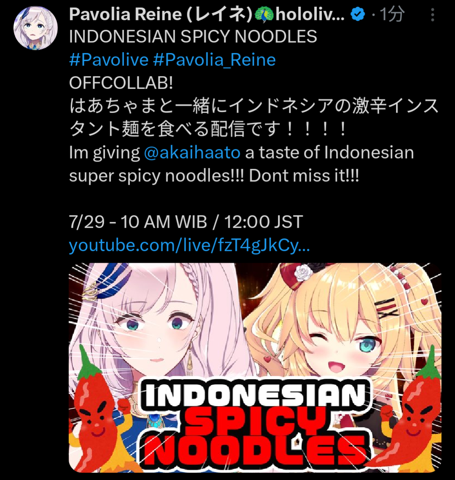Open the Indonesian Spicy Noodles thumbnail
The image size is (455, 480).
coord(255,367)
